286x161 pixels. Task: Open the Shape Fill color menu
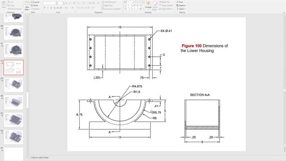click(164, 2)
